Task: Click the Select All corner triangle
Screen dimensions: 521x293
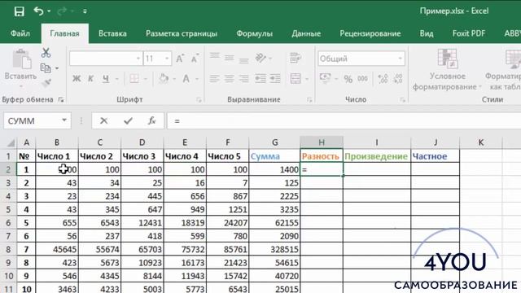Action: [11, 143]
